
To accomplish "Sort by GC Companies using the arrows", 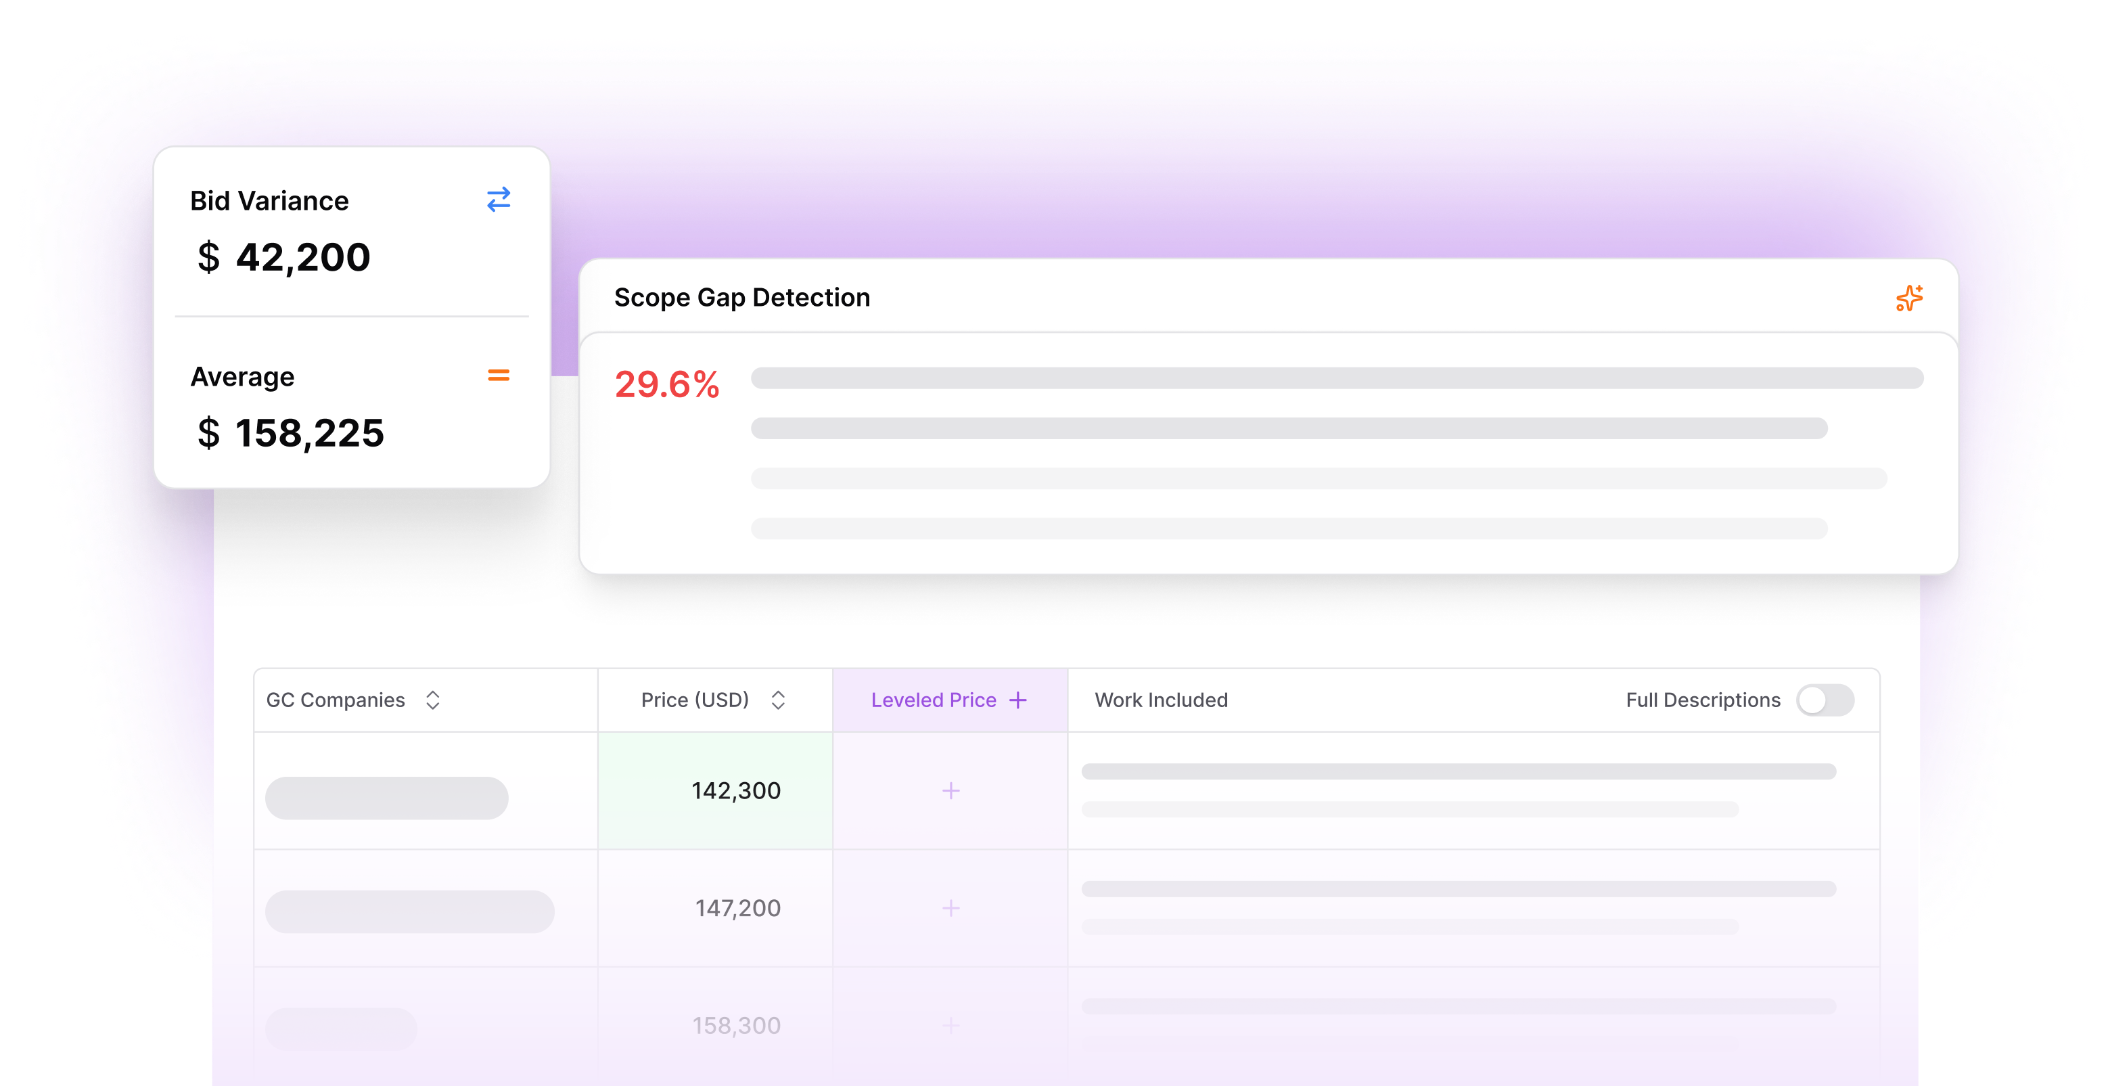I will (433, 700).
